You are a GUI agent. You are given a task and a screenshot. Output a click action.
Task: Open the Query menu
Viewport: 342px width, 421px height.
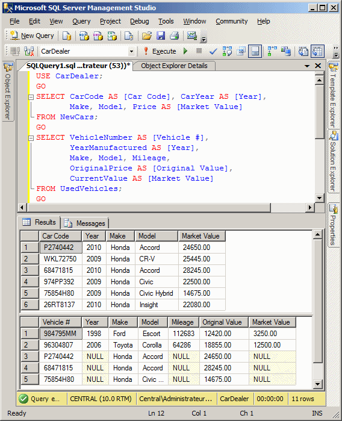click(x=81, y=21)
